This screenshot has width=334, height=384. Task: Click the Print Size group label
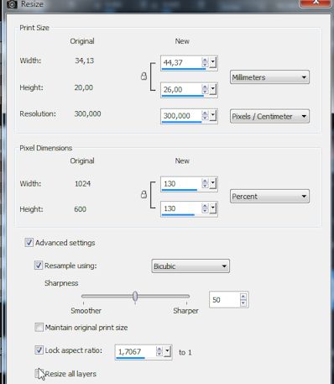[34, 28]
